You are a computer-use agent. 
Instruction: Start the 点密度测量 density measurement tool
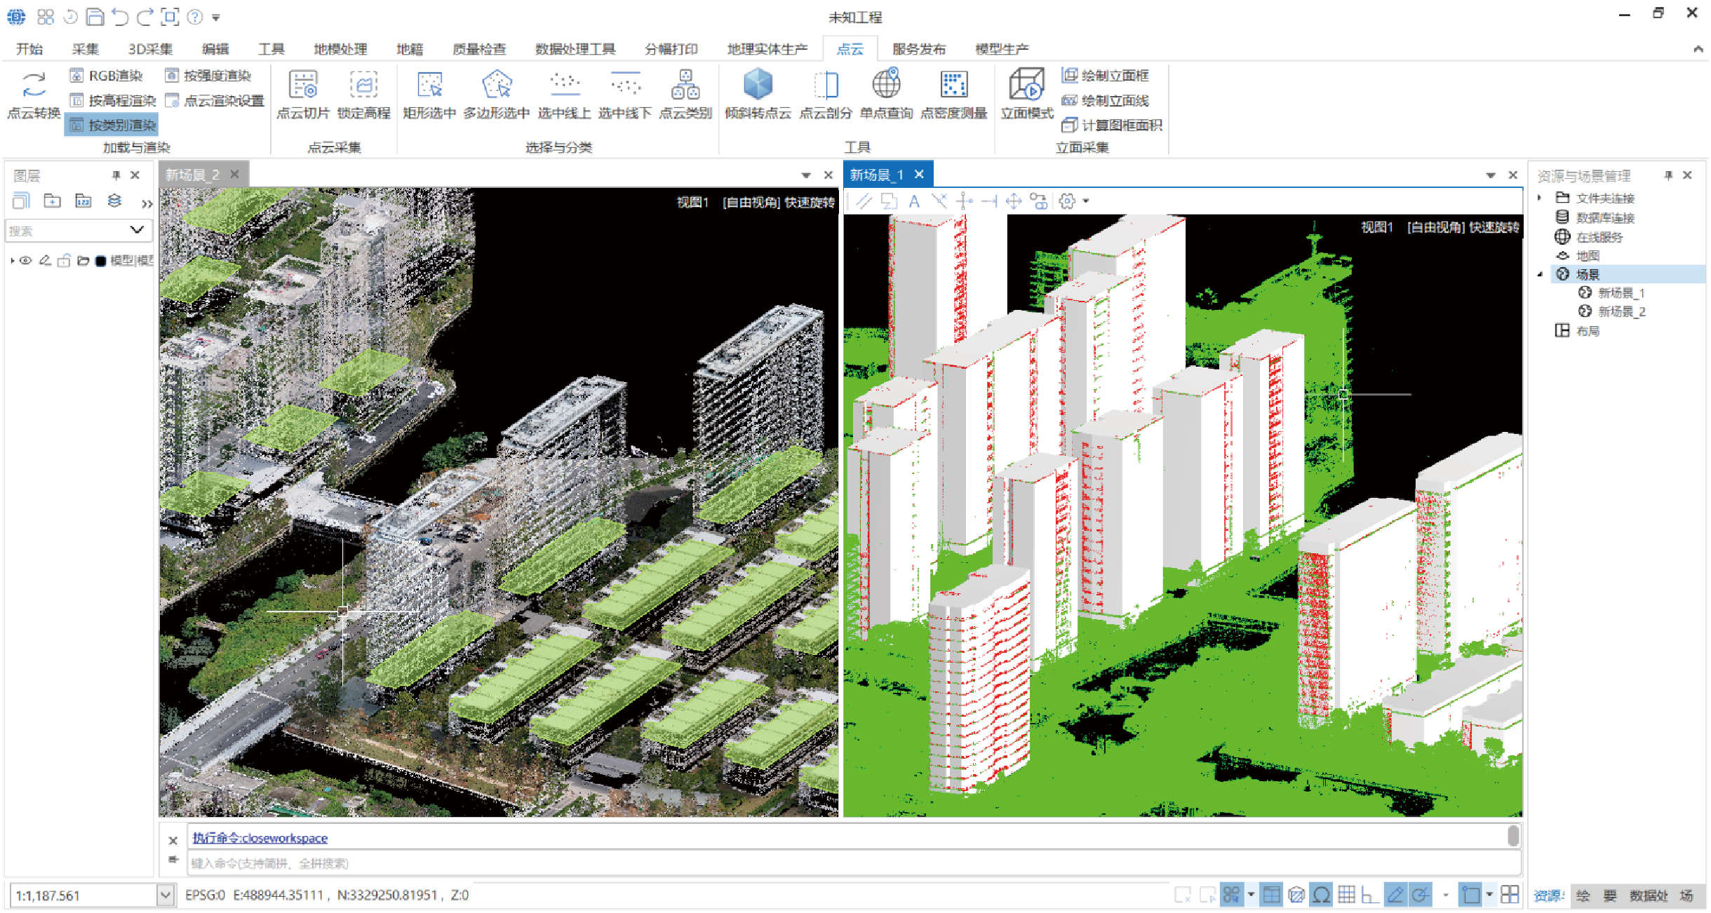click(953, 85)
